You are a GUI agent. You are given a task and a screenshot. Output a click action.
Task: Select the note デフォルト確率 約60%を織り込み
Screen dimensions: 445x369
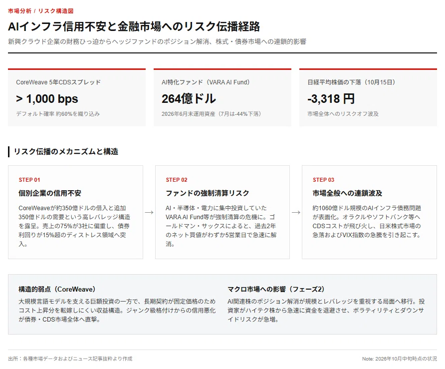click(58, 114)
